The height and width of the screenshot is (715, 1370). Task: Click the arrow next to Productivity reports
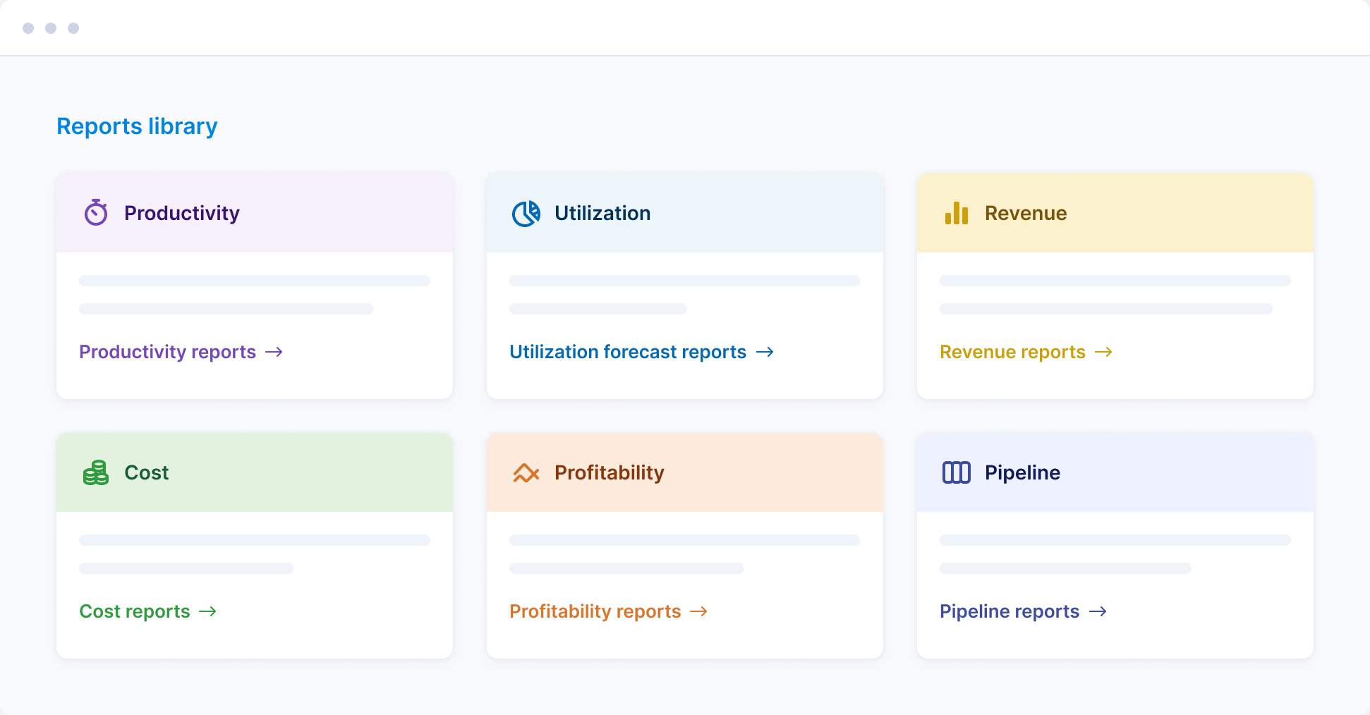click(x=274, y=352)
